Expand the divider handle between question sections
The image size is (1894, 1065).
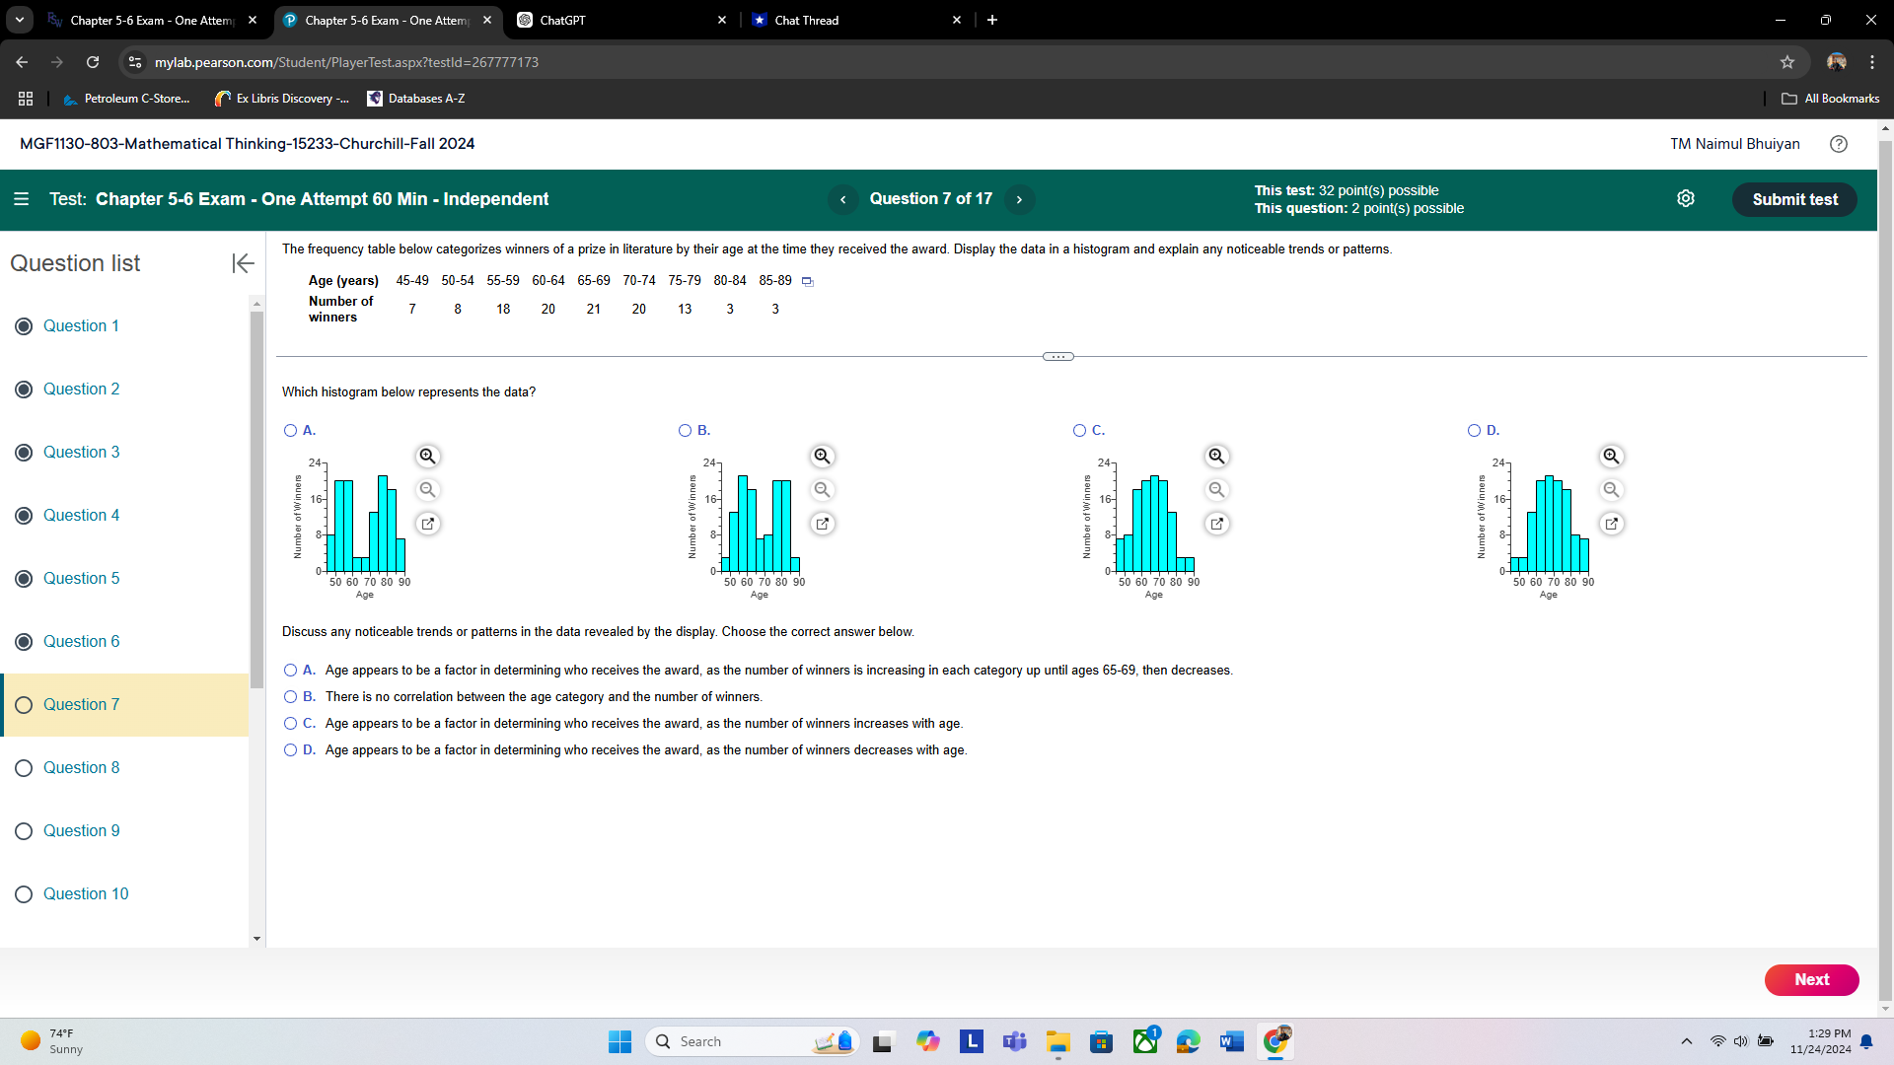click(x=1057, y=356)
